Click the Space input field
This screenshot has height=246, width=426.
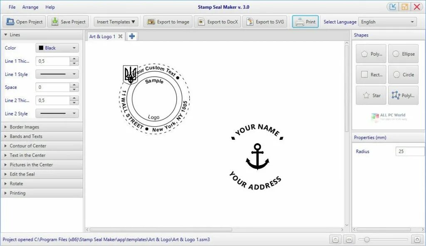coord(53,87)
